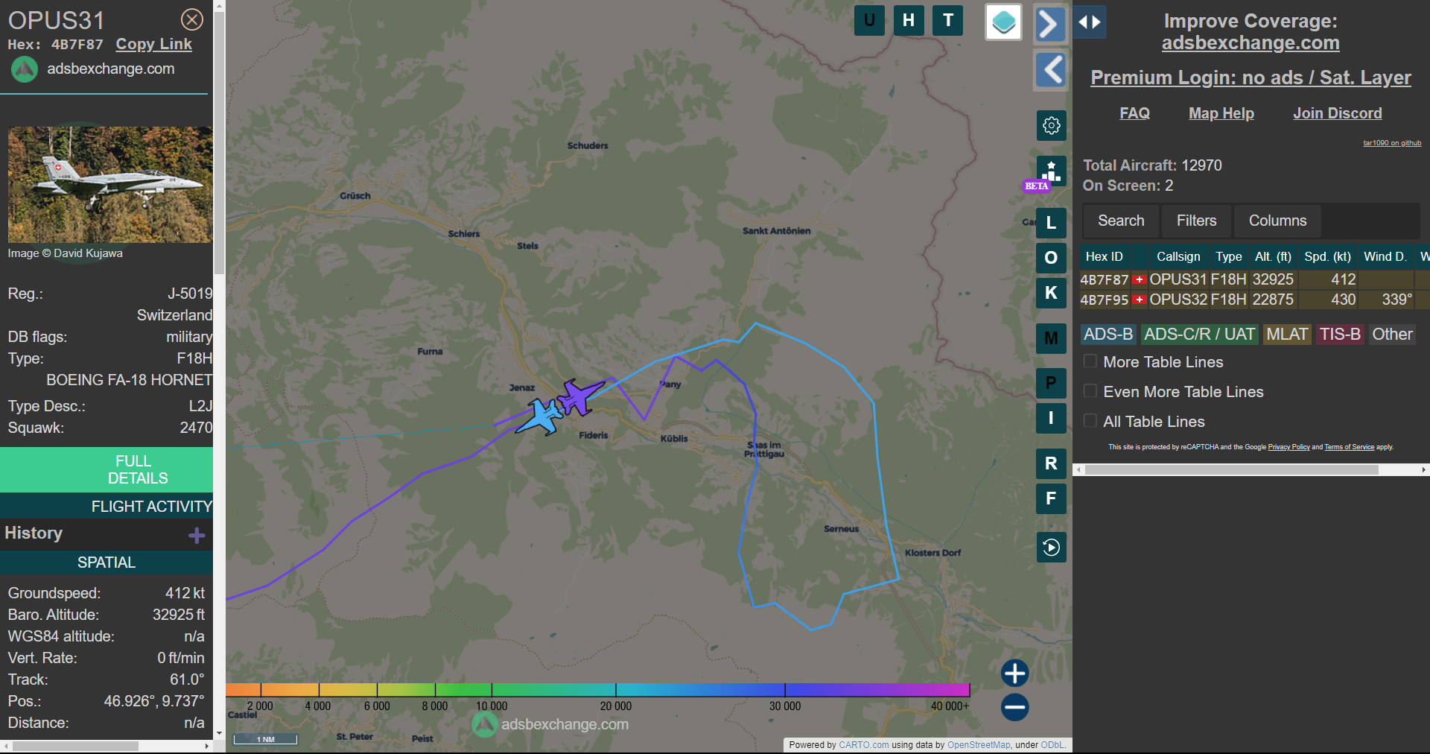Click the T map toggle button
The width and height of the screenshot is (1430, 754).
948,20
